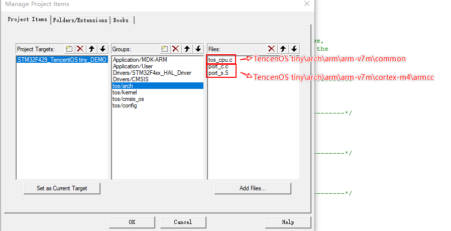Select the tos/config group
The image size is (451, 231).
point(157,105)
